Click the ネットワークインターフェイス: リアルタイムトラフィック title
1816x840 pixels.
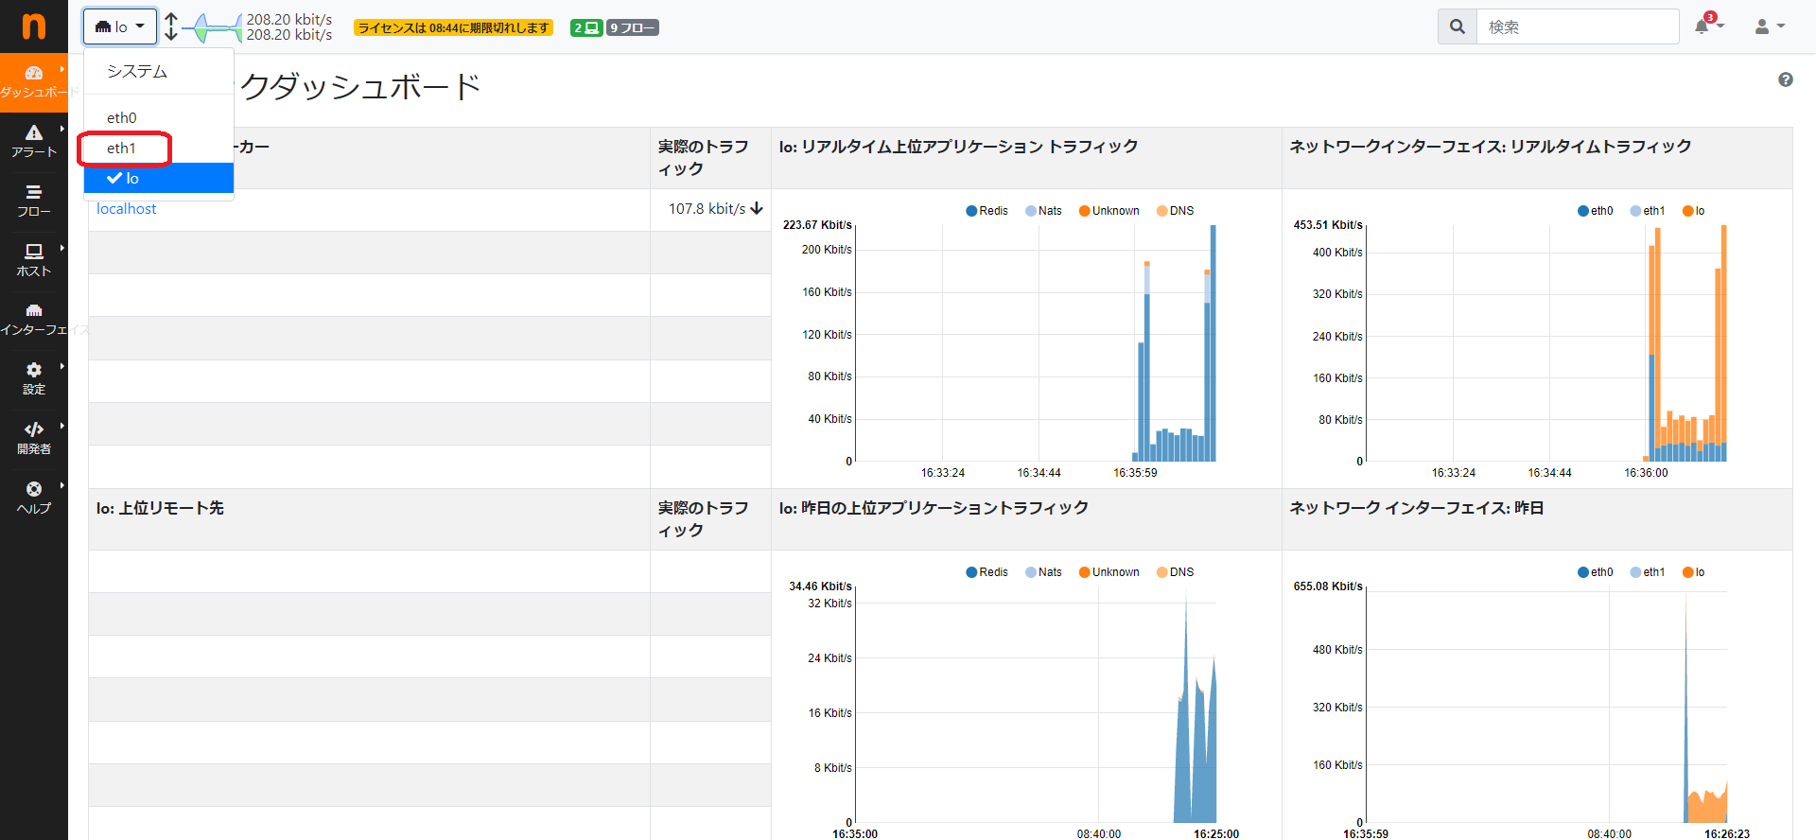(1490, 147)
